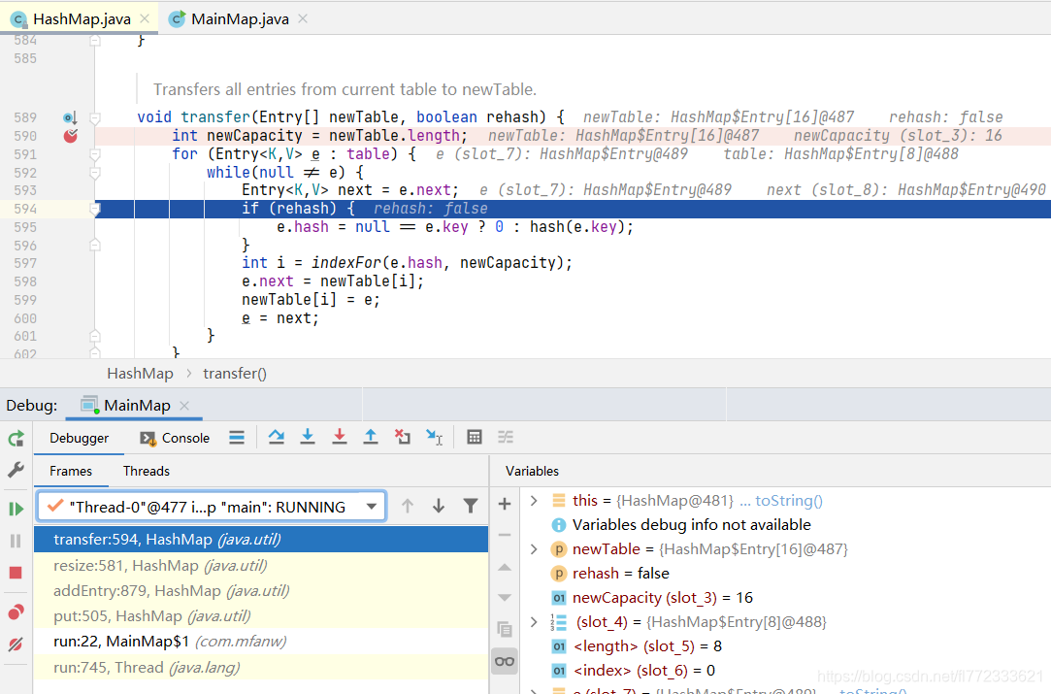1051x694 pixels.
Task: Switch to MainMap.java editor tab
Action: coord(240,18)
